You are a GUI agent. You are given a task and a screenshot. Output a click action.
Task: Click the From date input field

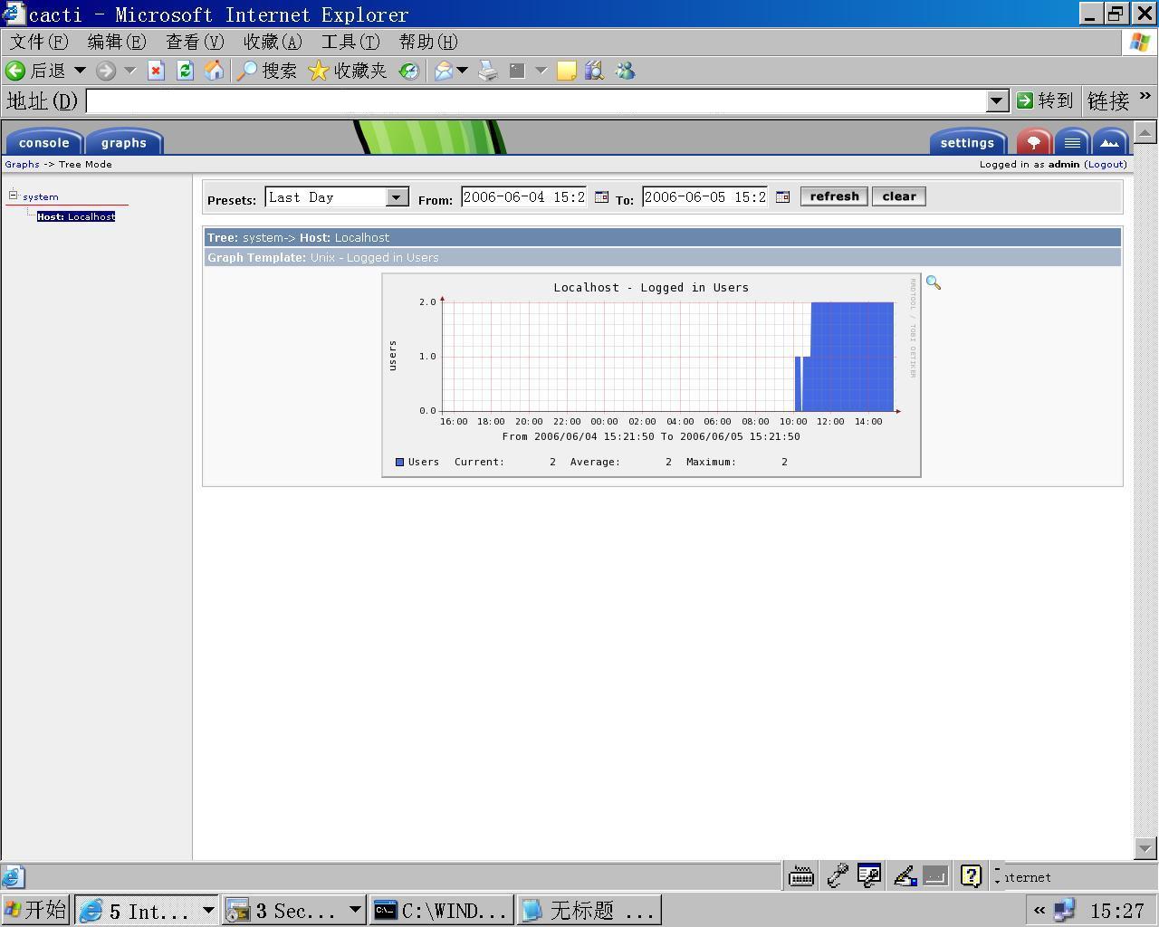click(x=524, y=196)
